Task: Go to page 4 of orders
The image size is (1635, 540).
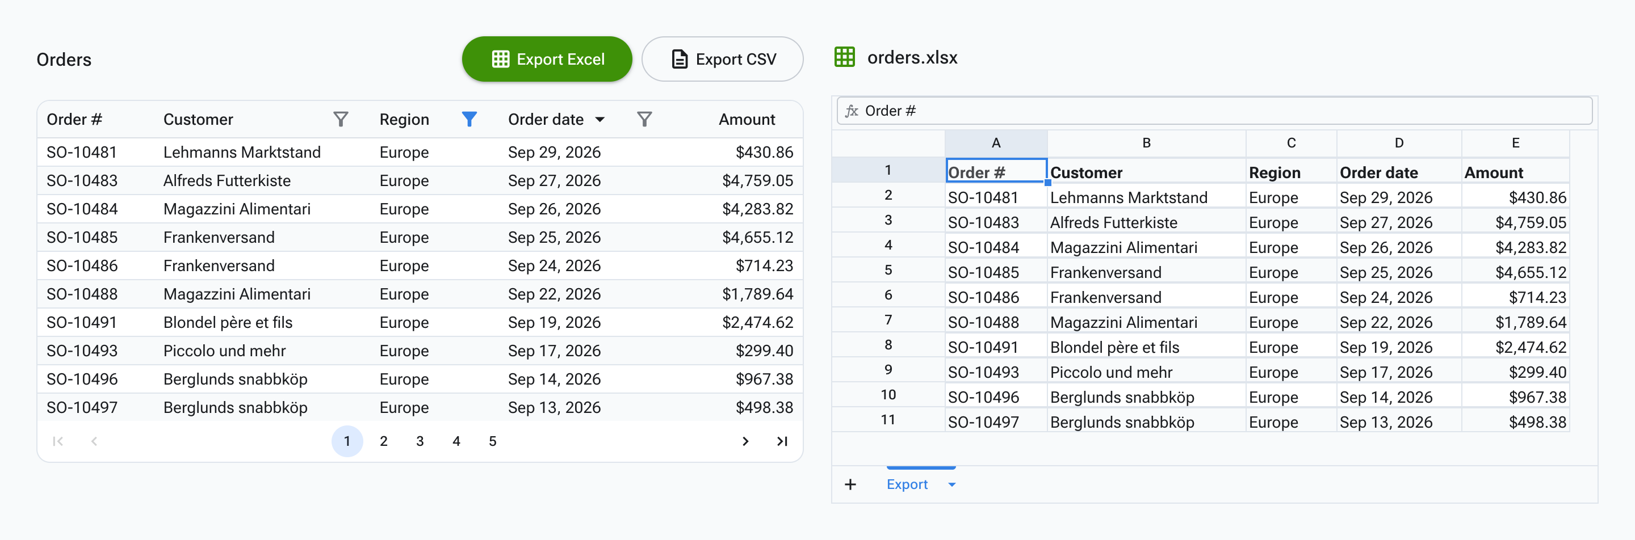Action: point(456,441)
